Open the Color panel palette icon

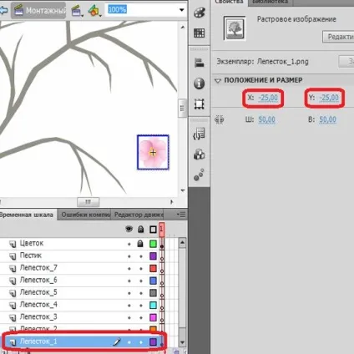[x=200, y=13]
